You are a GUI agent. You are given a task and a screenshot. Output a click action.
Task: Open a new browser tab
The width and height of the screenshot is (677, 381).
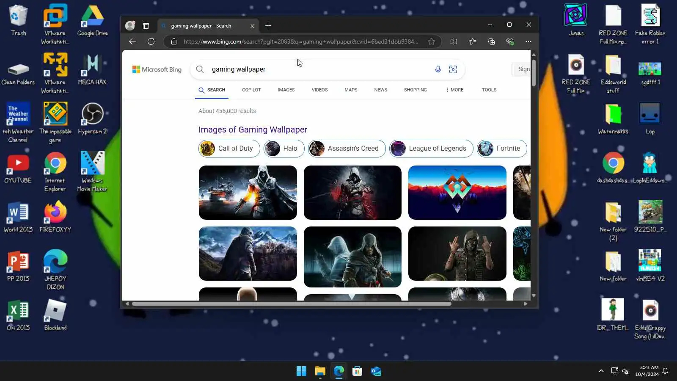point(268,26)
